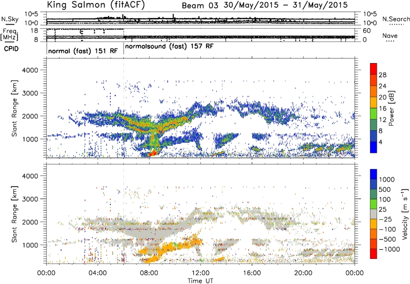Click the 'King Salmon (fitACF)' title text
Screen dimensions: 410x284
[96, 5]
